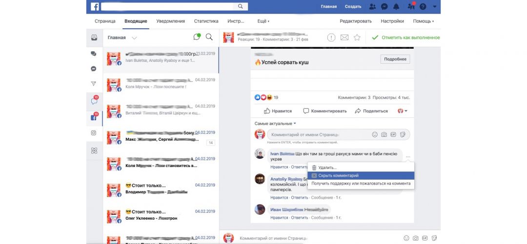Click Нравится under Иван's last comment
527x244 pixels.
tap(279, 218)
